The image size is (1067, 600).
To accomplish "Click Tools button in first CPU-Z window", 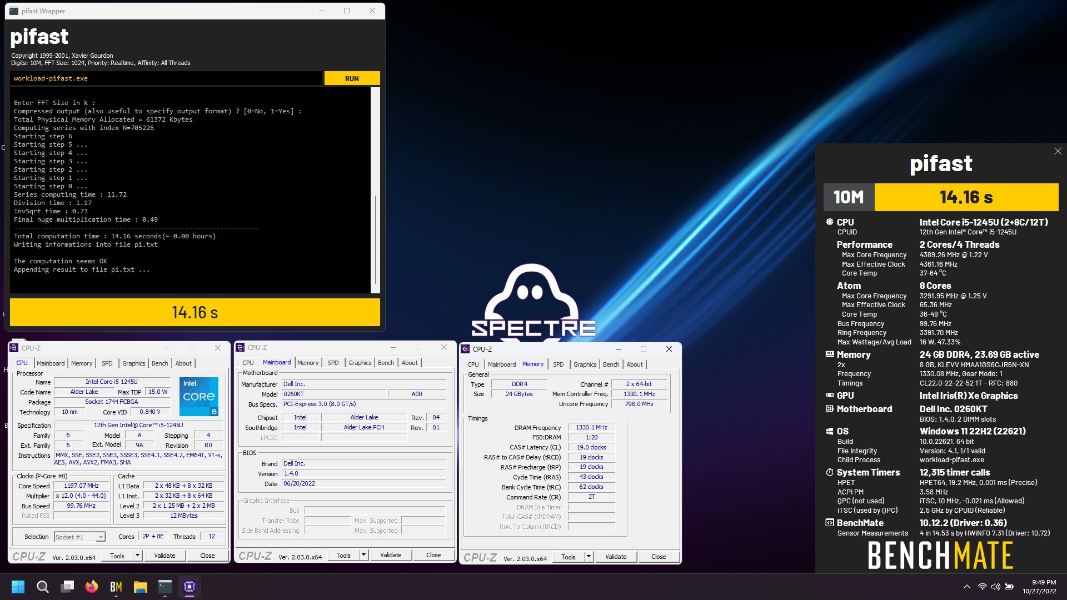I will pos(117,556).
